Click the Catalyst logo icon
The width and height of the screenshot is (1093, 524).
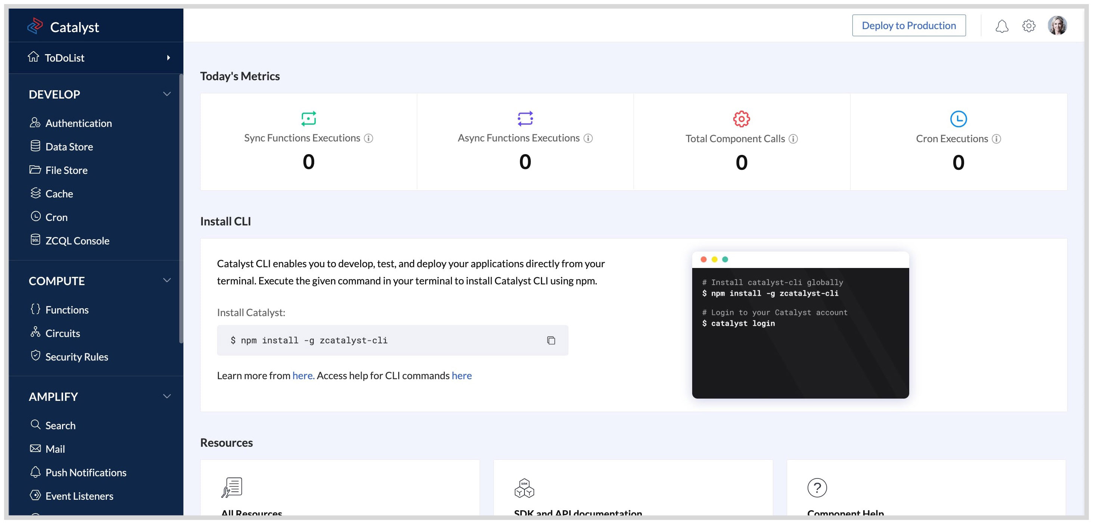[35, 26]
